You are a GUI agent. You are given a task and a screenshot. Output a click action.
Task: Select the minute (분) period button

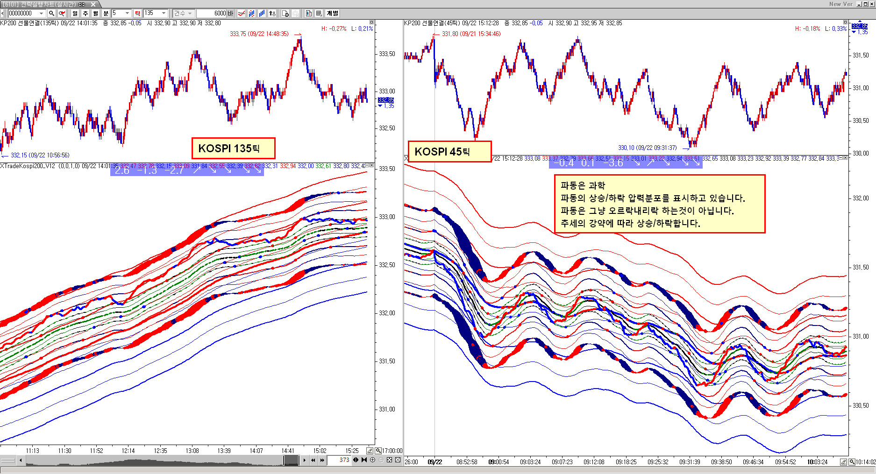106,14
